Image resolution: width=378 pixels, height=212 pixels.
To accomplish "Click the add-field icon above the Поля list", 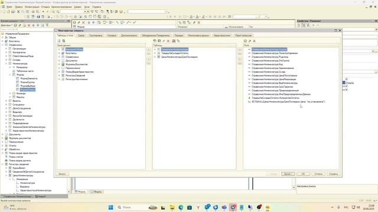I will pos(245,41).
